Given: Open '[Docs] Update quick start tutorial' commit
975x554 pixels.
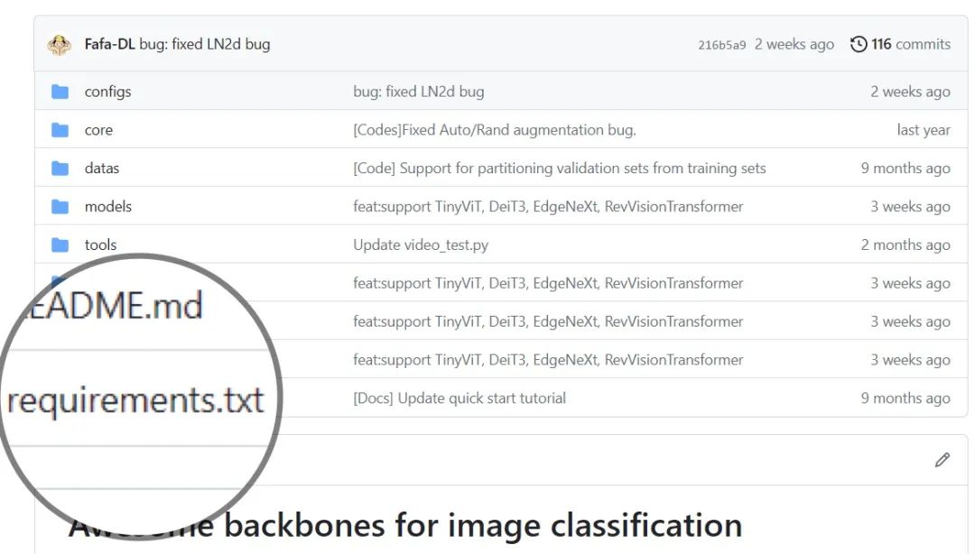Looking at the screenshot, I should (460, 398).
